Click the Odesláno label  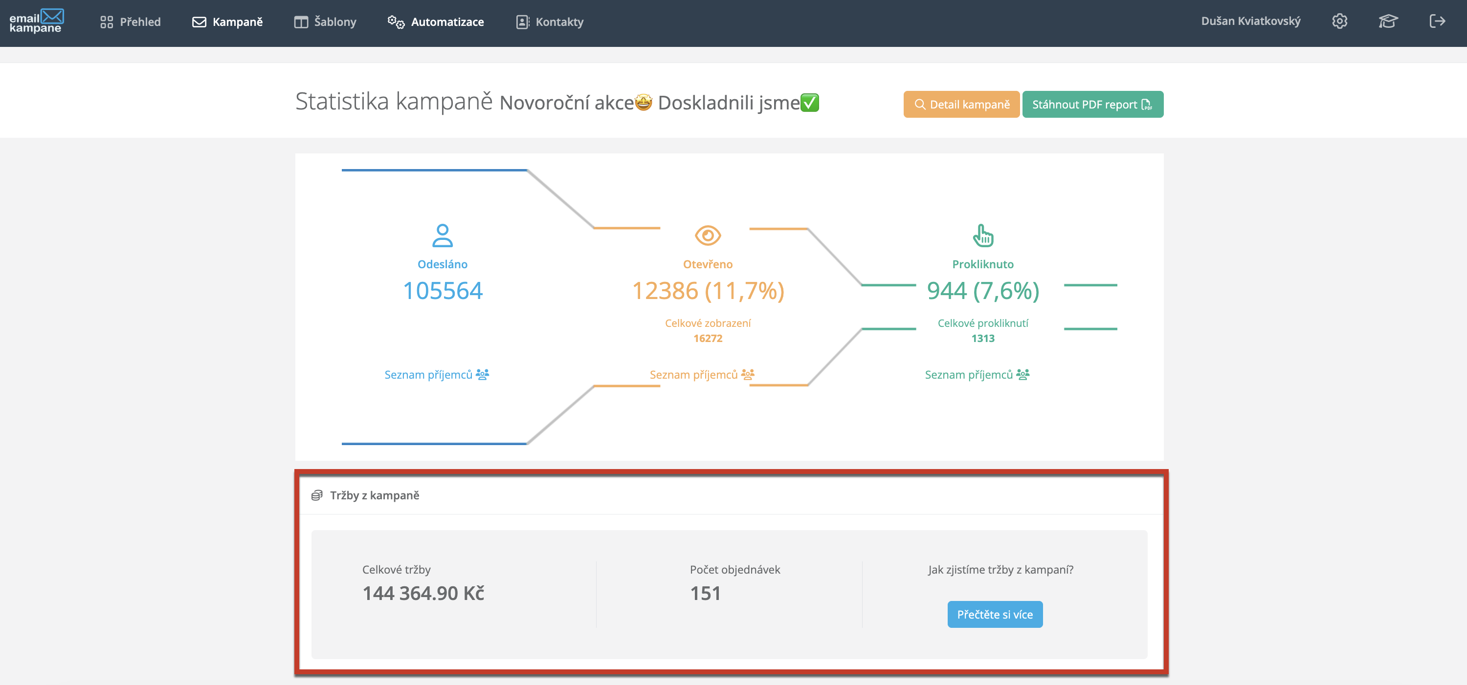click(443, 264)
